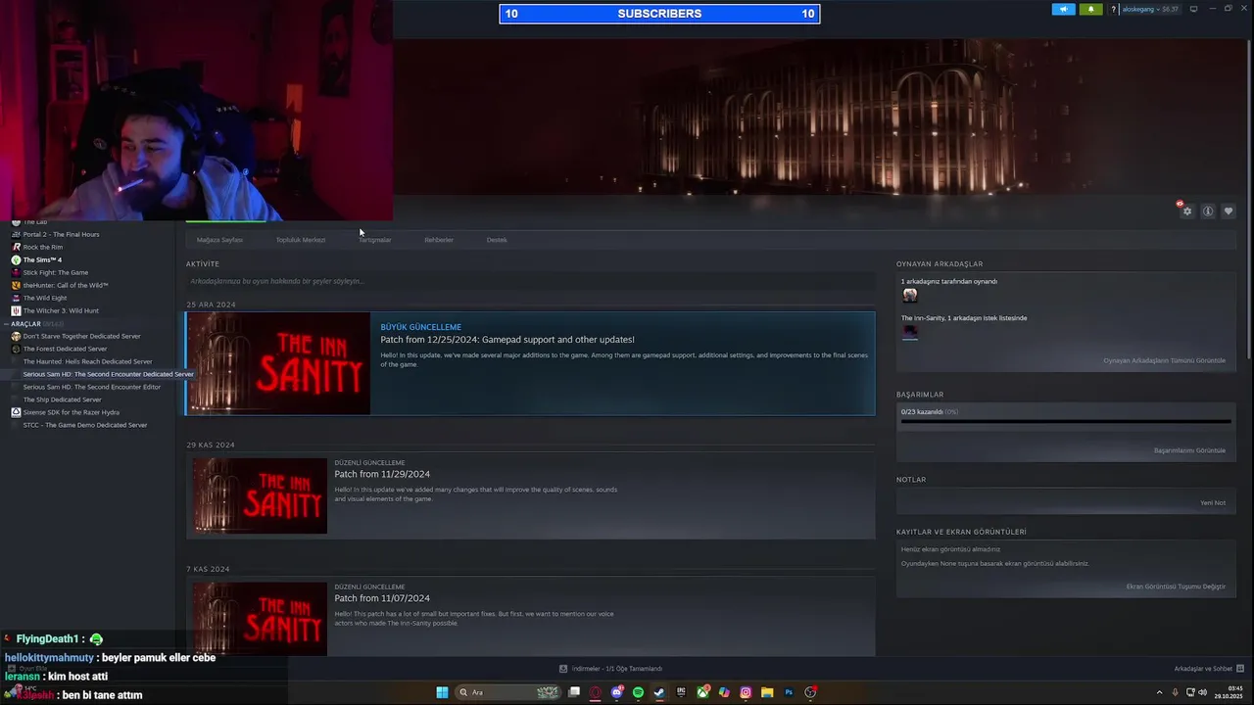The width and height of the screenshot is (1254, 705).
Task: Open File Explorer from taskbar
Action: pos(767,692)
